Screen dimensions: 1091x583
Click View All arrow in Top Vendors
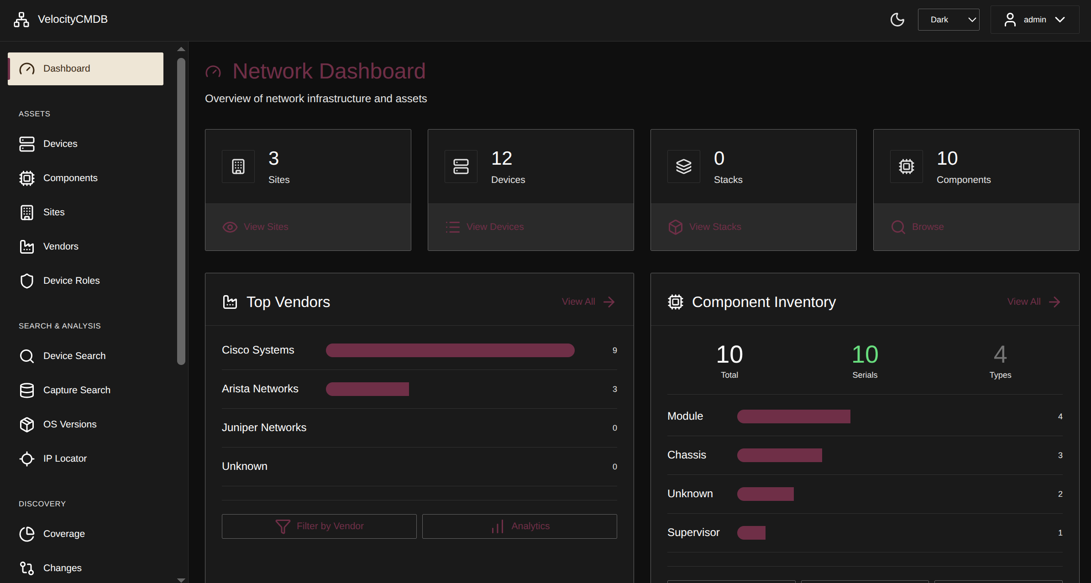pyautogui.click(x=608, y=302)
